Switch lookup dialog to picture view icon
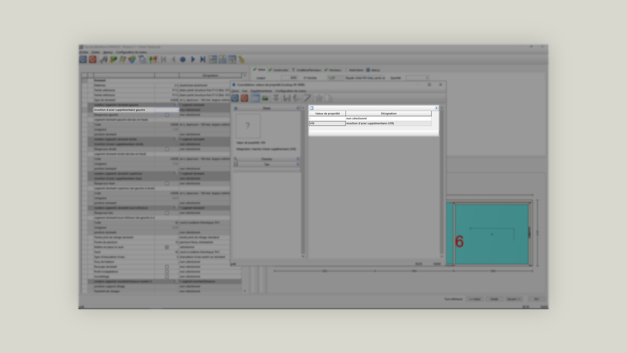This screenshot has width=627, height=353. (265, 98)
